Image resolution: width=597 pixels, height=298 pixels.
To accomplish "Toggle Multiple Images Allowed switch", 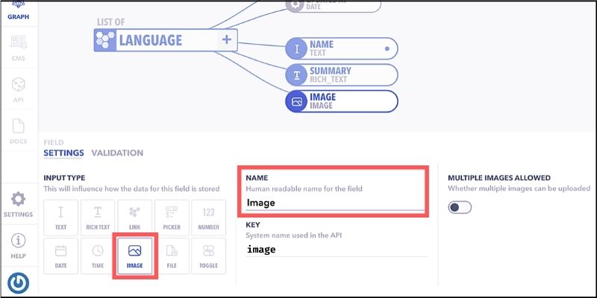I will tap(460, 208).
